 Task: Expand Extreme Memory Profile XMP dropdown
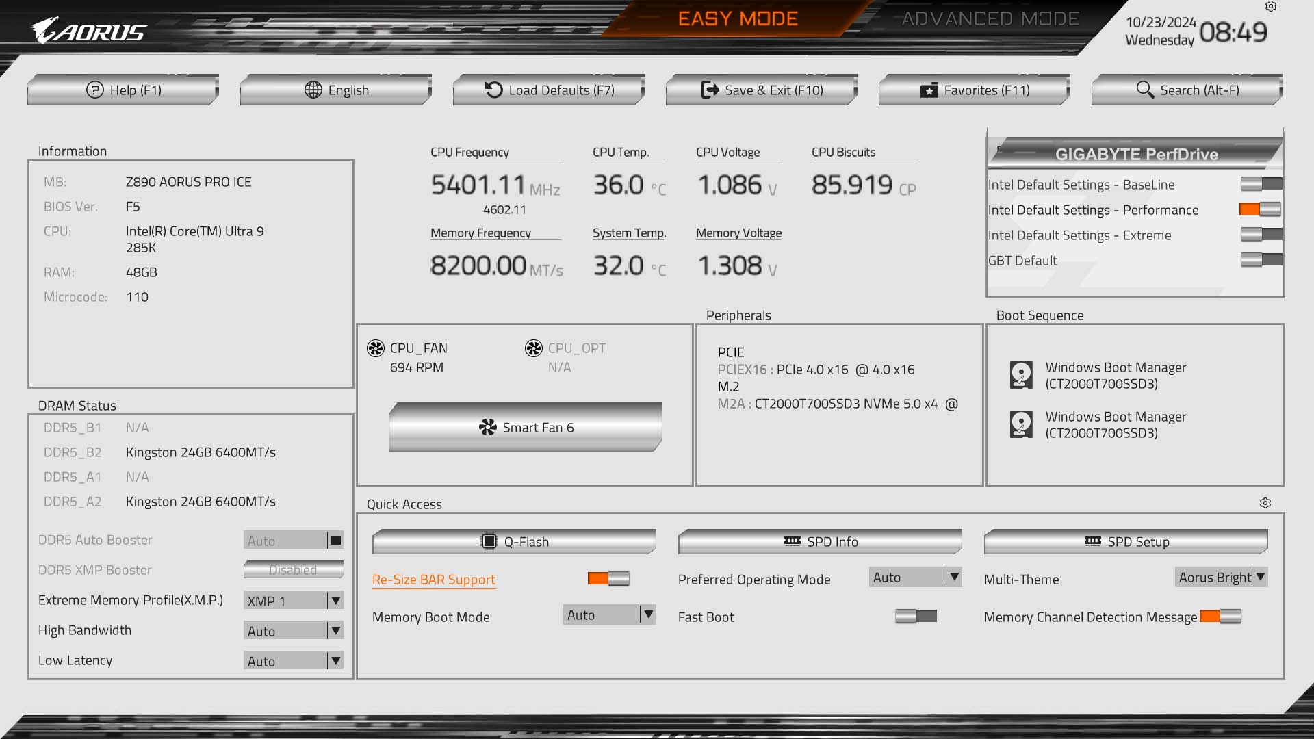coord(335,600)
